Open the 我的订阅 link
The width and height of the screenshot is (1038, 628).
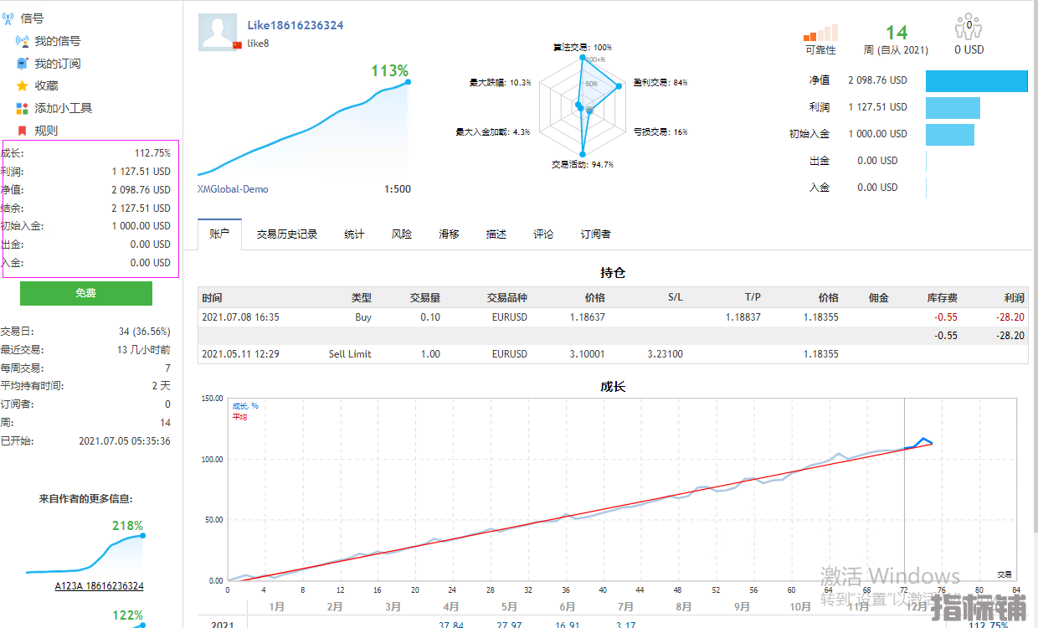click(58, 64)
